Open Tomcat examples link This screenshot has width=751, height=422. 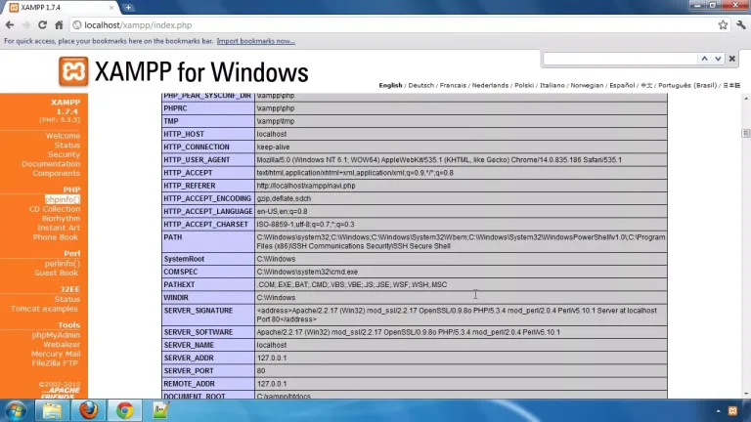[x=44, y=309]
